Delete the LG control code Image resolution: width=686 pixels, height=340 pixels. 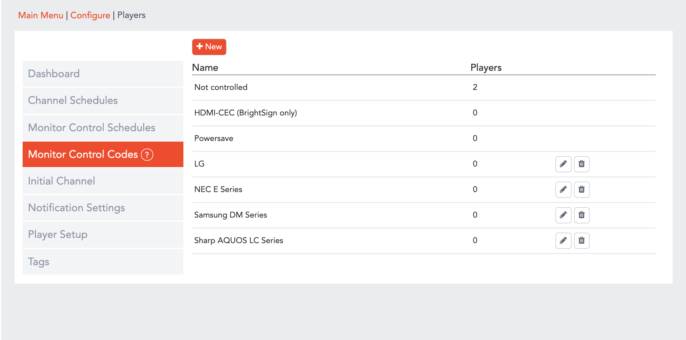point(582,164)
